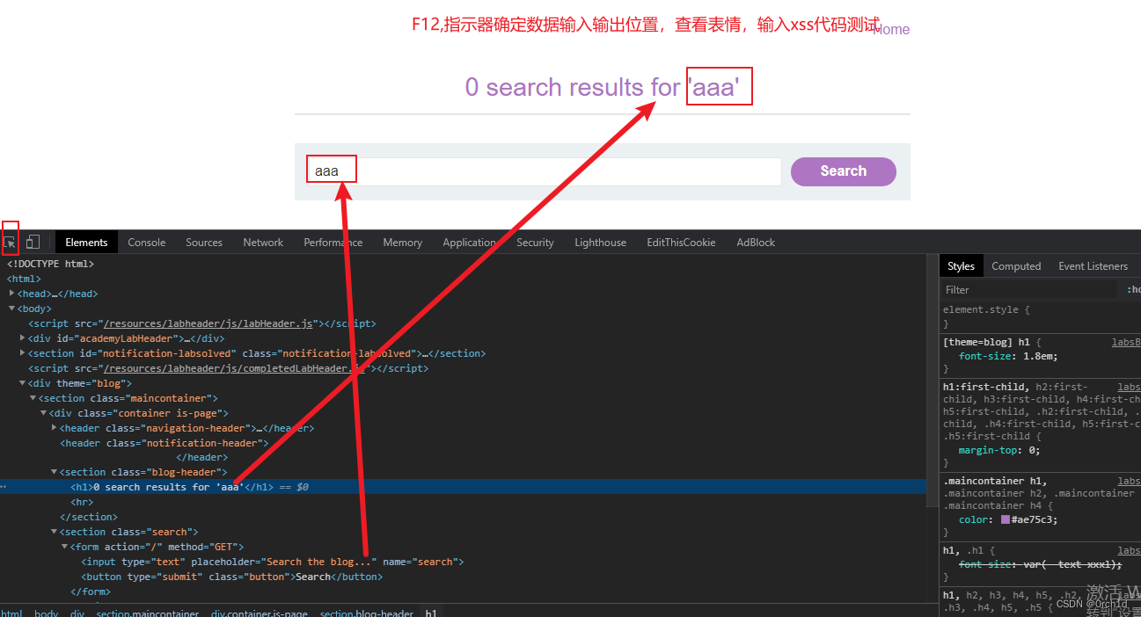Collapse the section maincontainer node
This screenshot has height=617, width=1141.
(x=33, y=398)
